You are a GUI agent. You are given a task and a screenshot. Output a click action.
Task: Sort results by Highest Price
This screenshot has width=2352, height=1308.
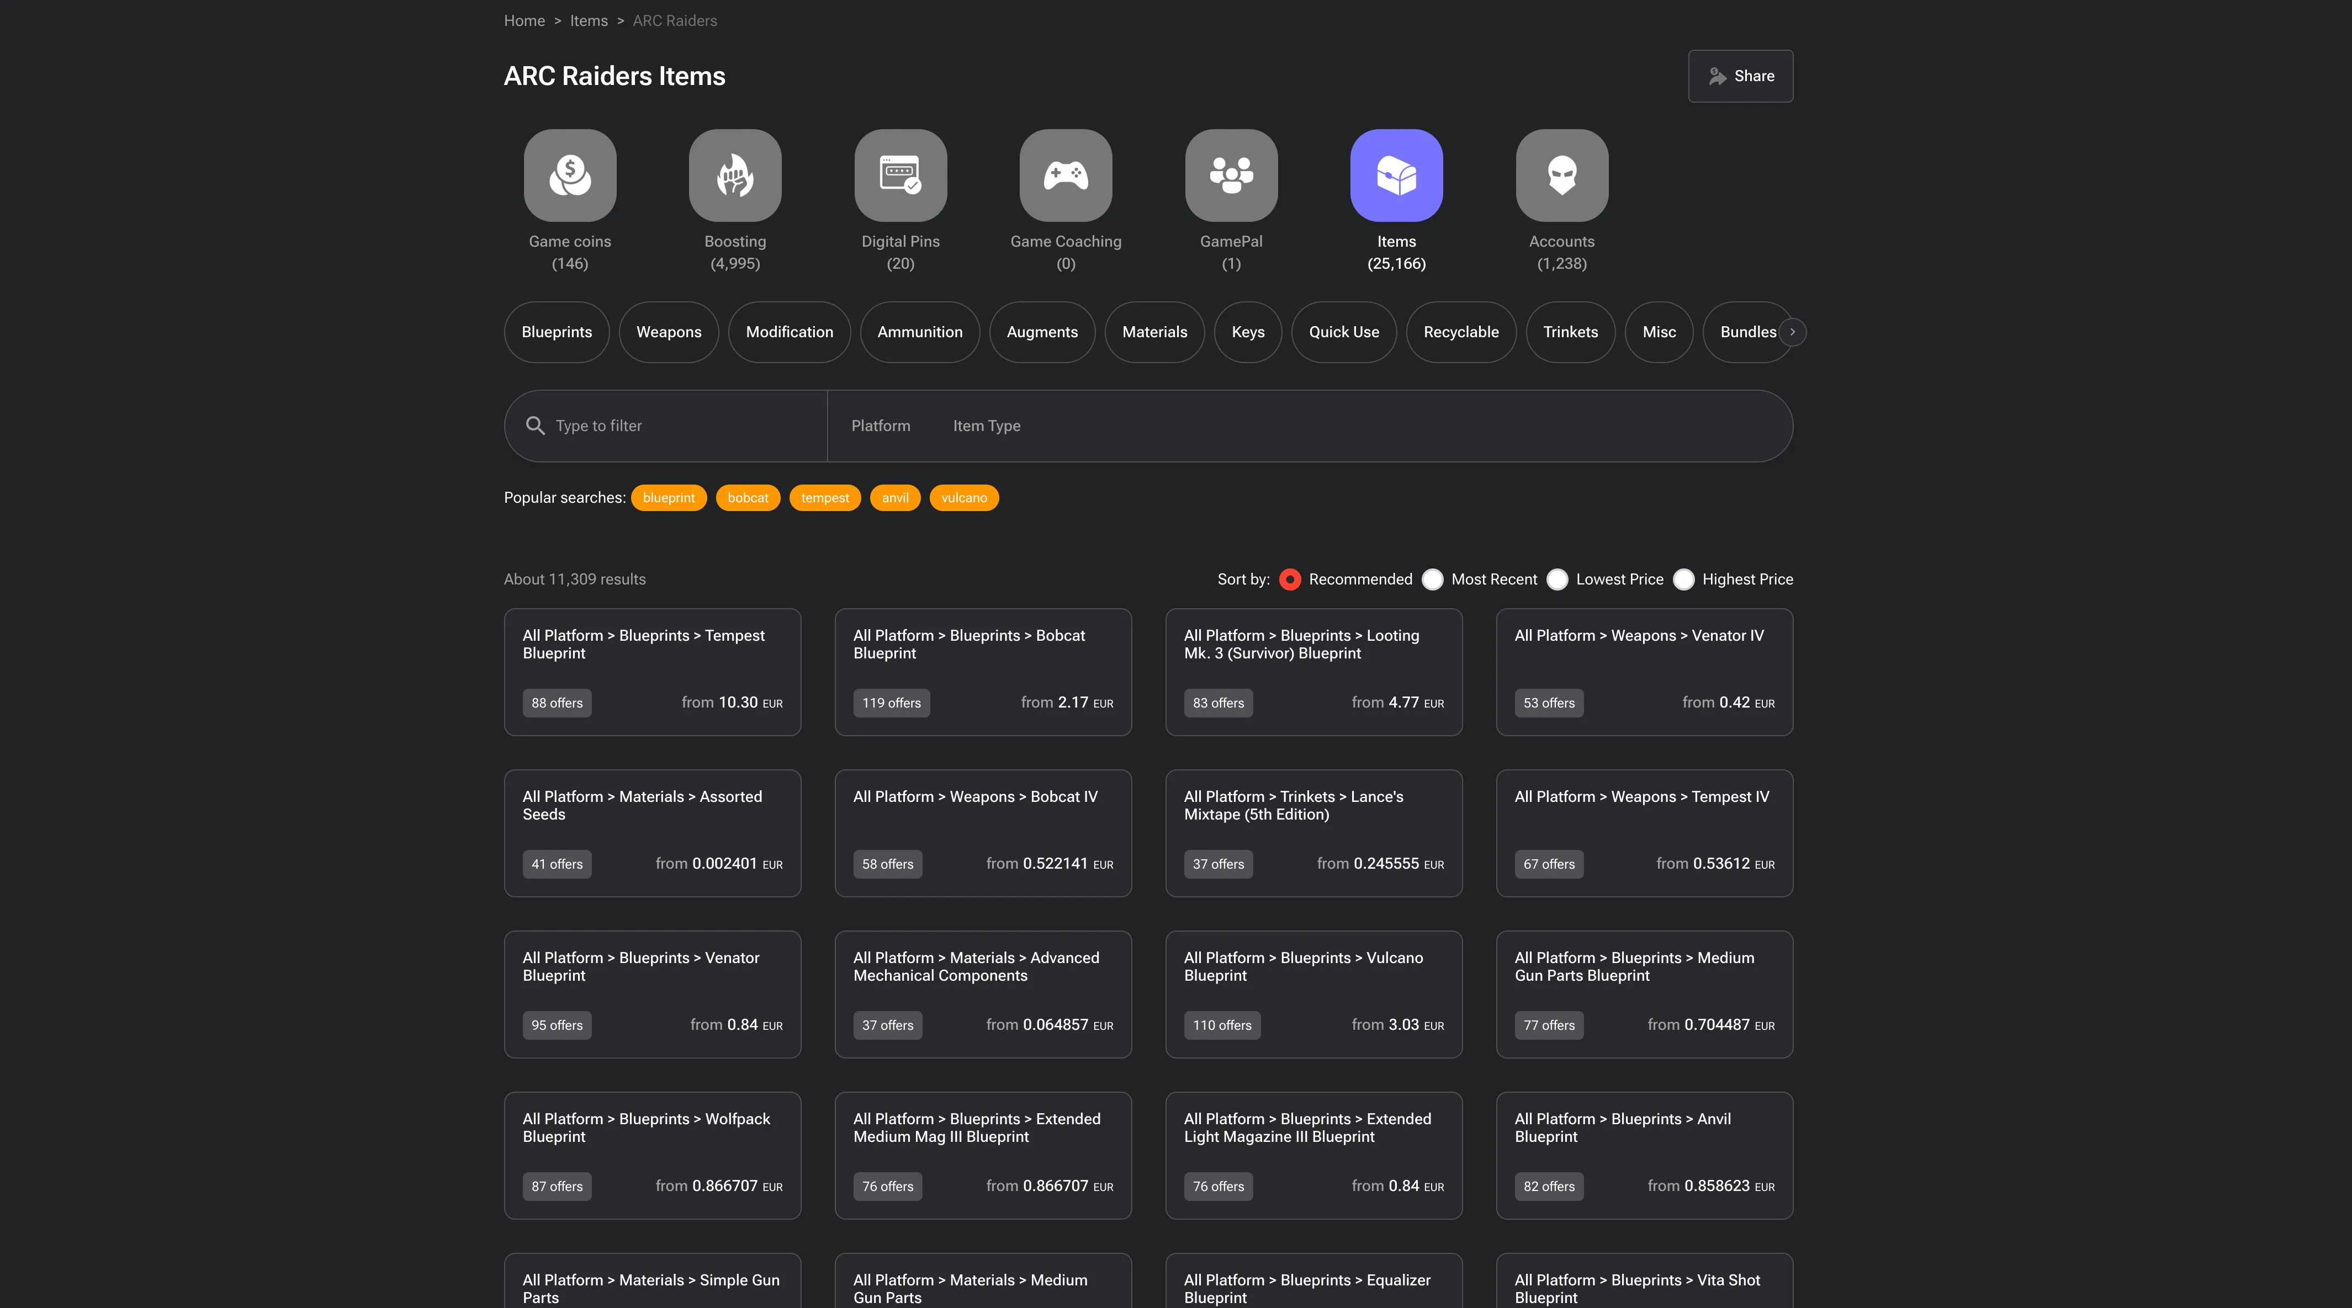pos(1683,579)
